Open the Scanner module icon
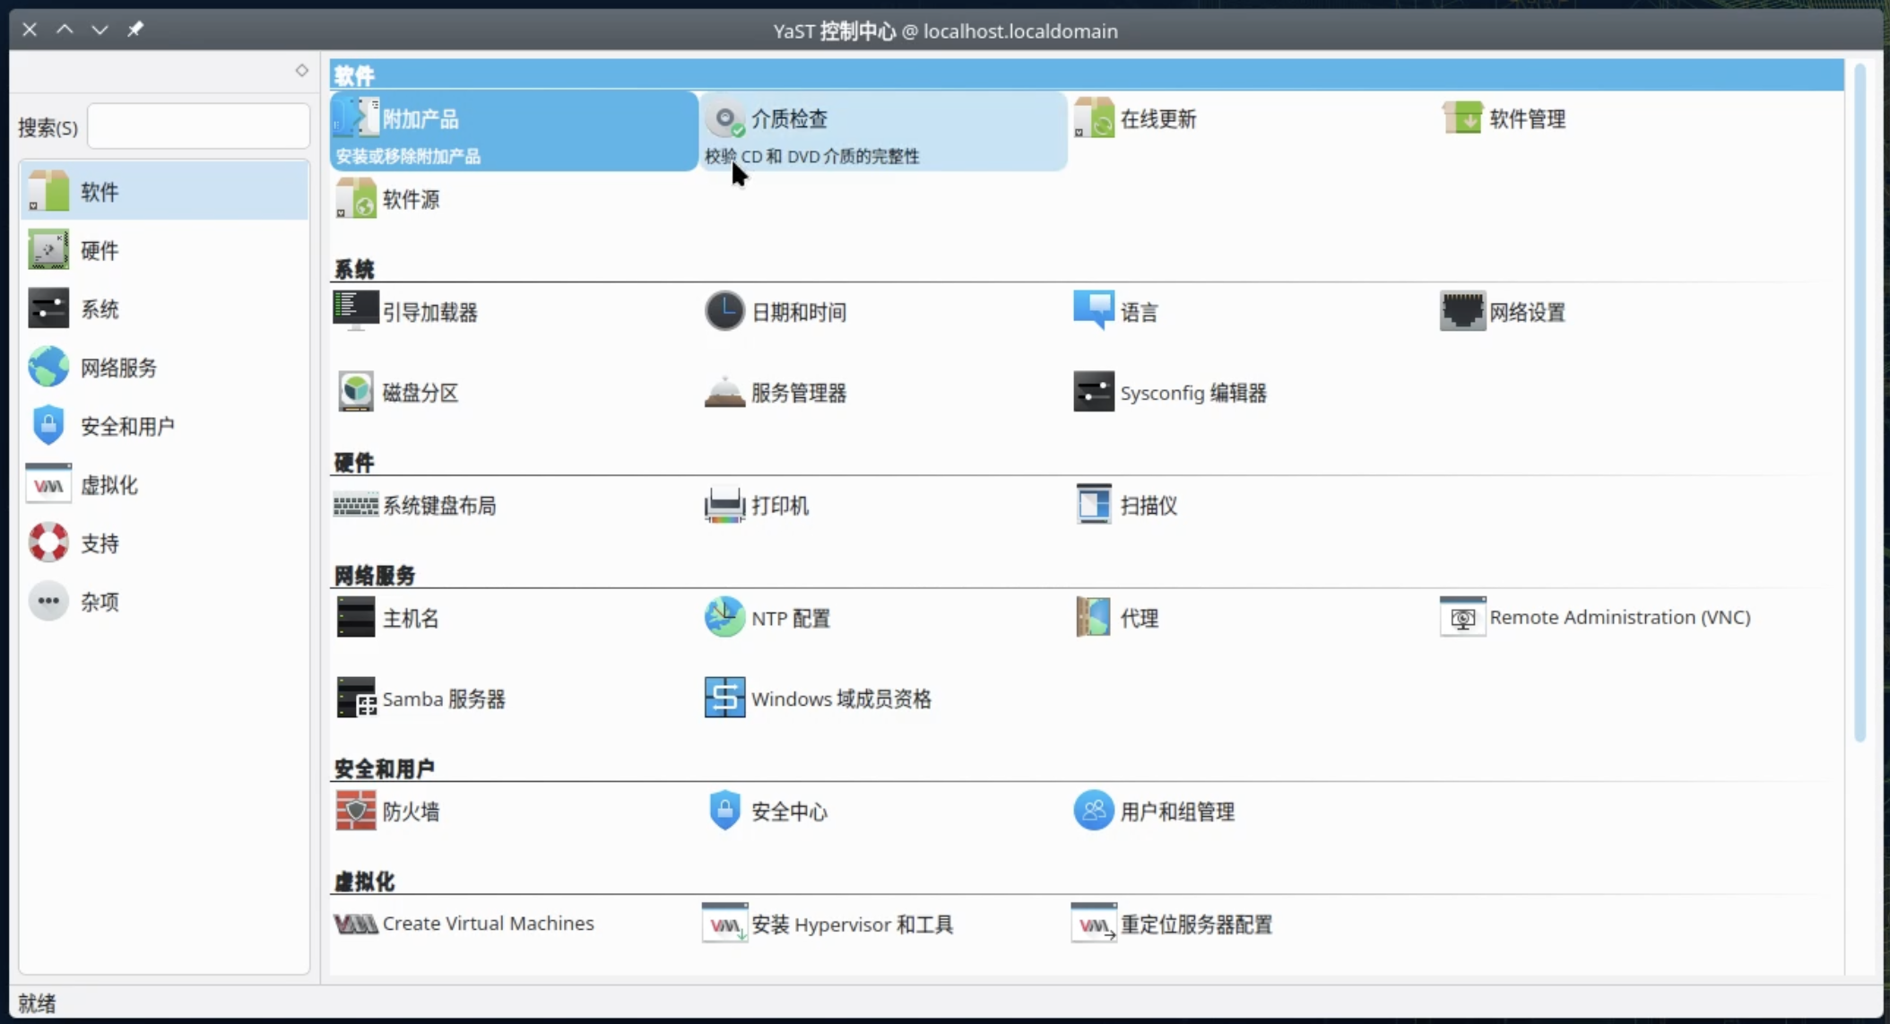 click(1093, 506)
